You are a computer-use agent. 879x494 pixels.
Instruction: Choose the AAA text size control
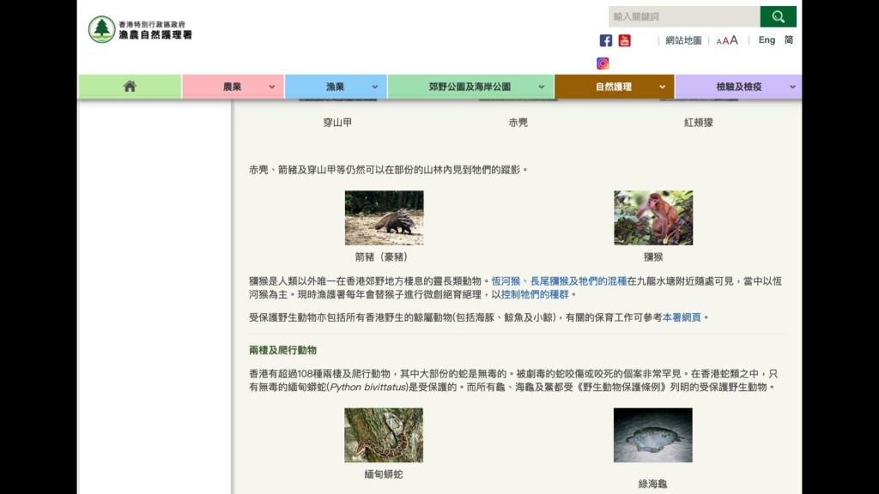[x=727, y=40]
